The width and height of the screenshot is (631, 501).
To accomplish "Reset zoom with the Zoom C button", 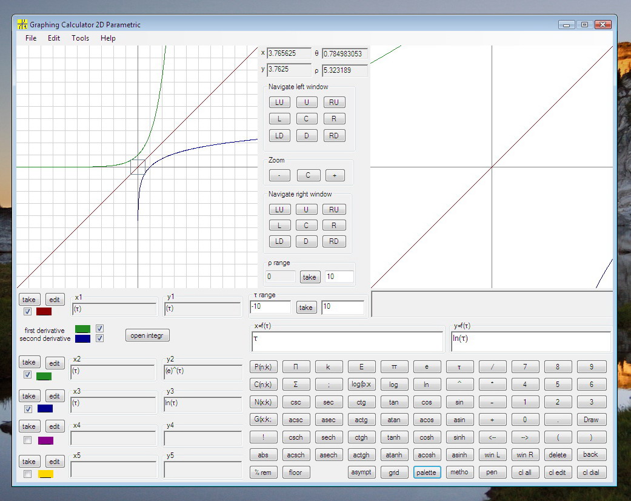I will click(x=309, y=175).
